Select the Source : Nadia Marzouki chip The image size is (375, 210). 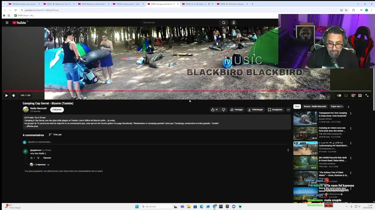(315, 106)
